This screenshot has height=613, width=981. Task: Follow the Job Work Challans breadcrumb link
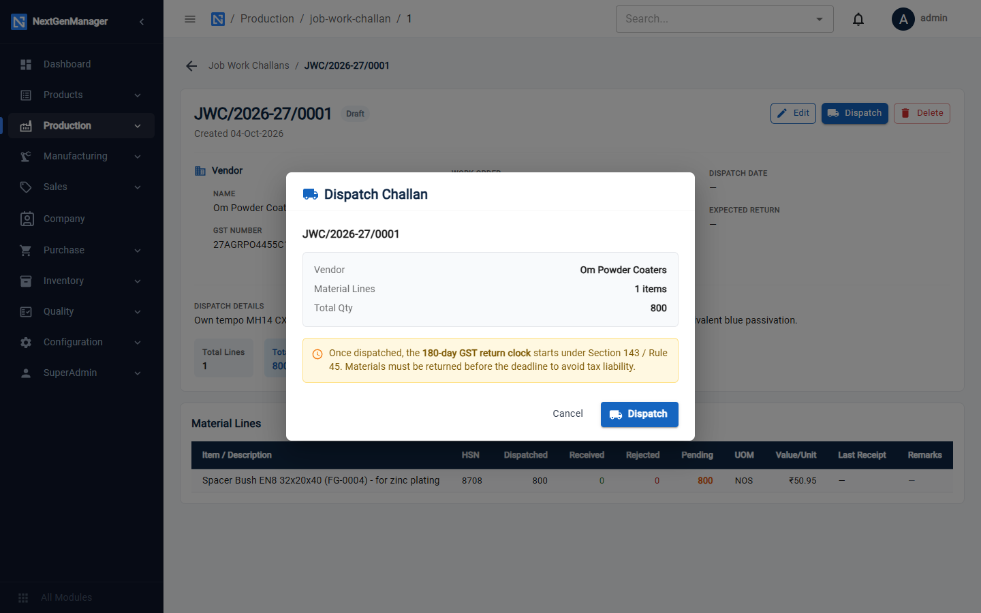coord(249,66)
